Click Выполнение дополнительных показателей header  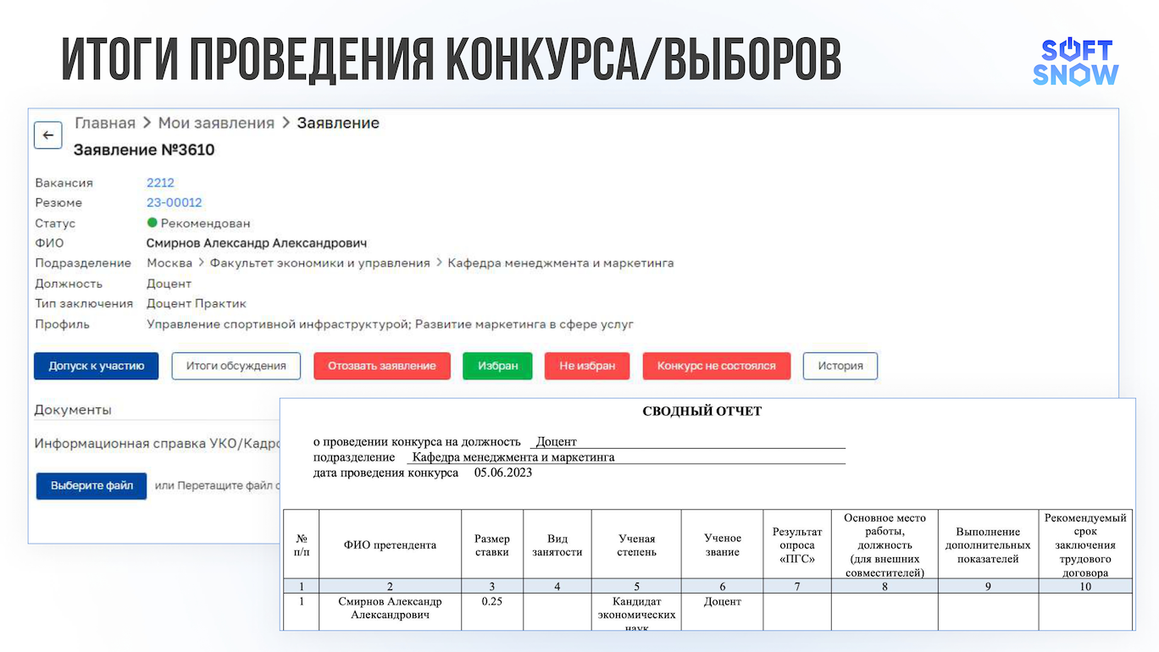pos(988,545)
